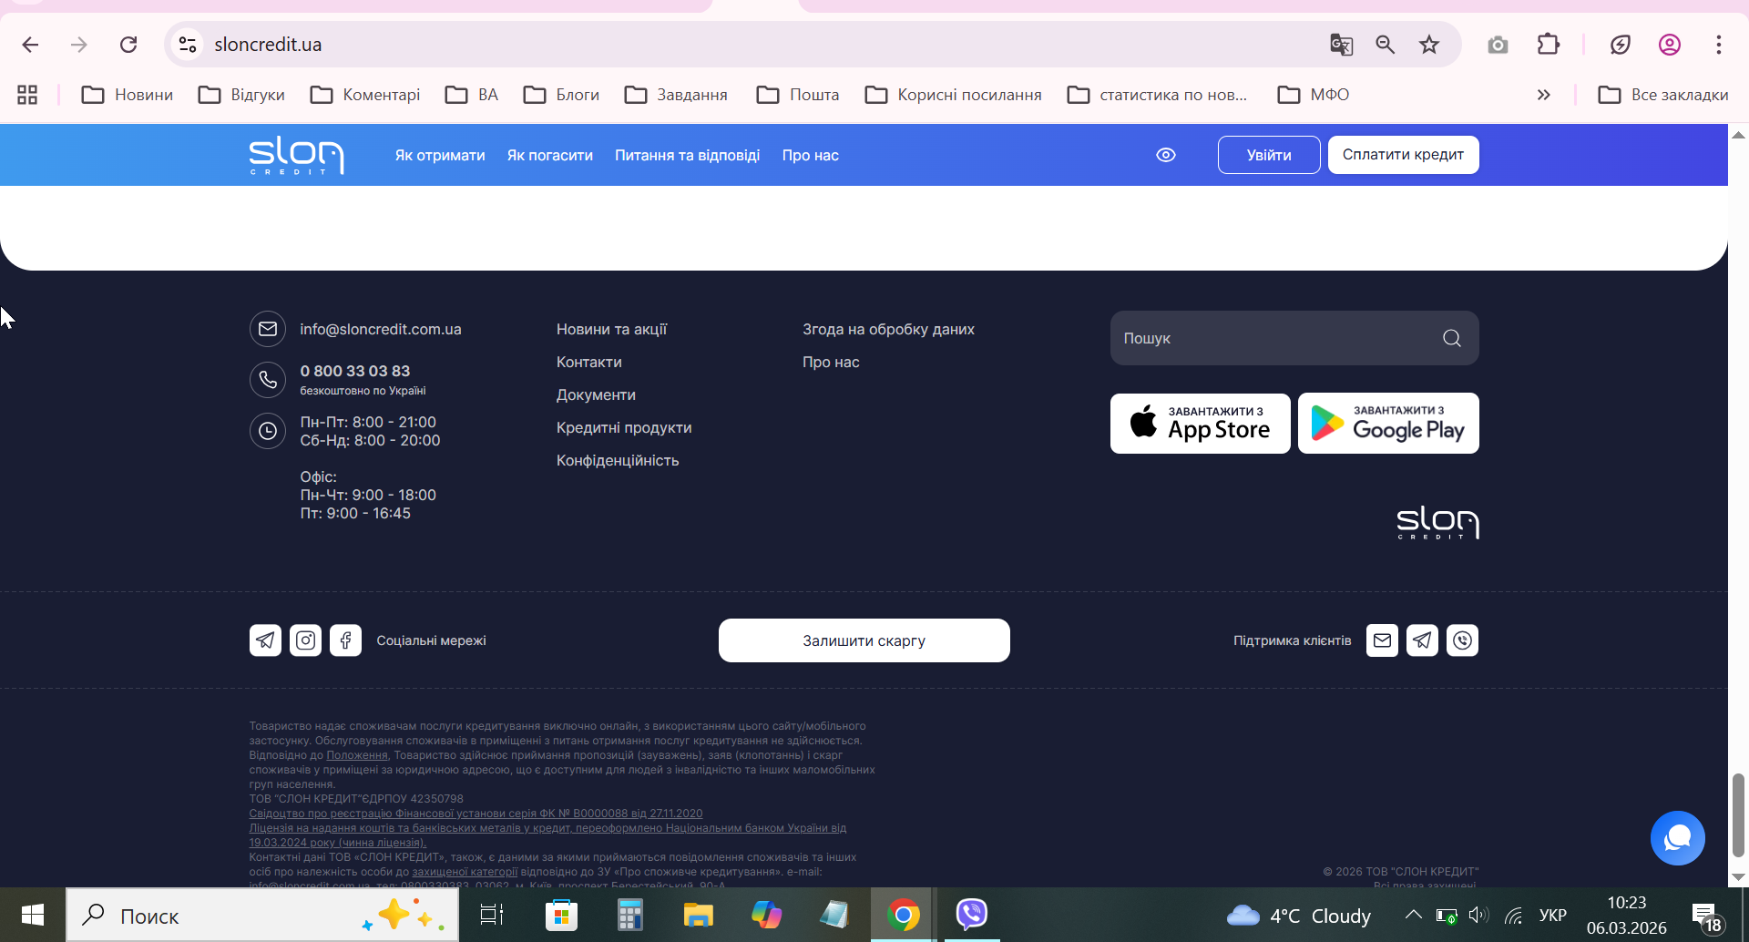View site information icon in address bar
The image size is (1749, 942).
coord(188,45)
